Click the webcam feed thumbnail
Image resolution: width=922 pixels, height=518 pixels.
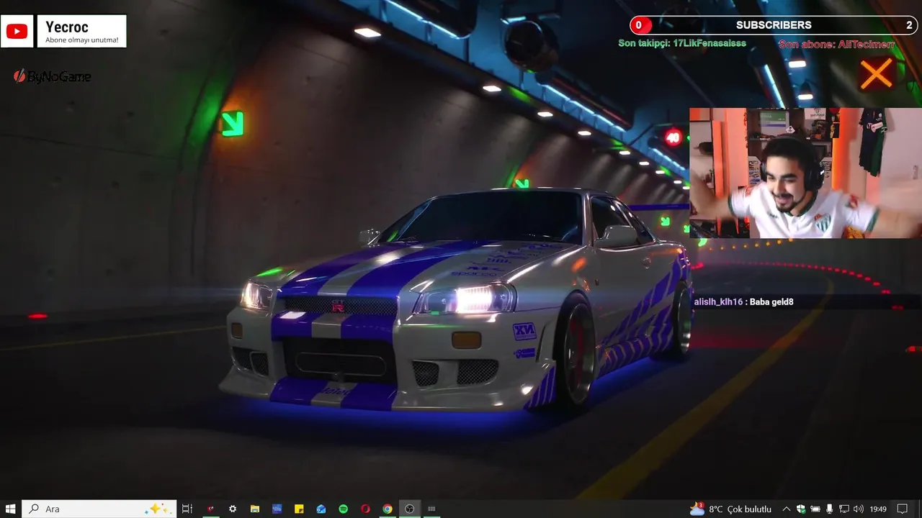click(x=805, y=173)
